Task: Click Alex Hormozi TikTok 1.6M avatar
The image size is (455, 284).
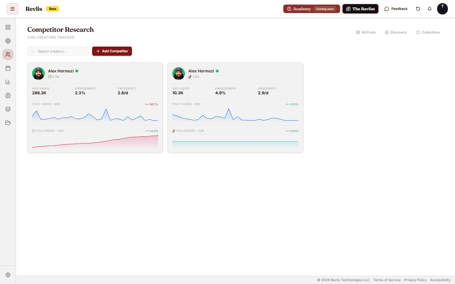Action: coord(178,73)
